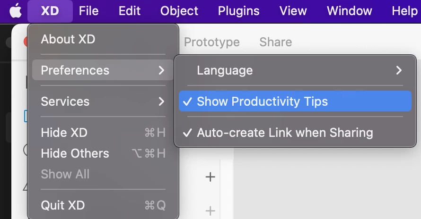Image resolution: width=421 pixels, height=219 pixels.
Task: Choose Quit XD
Action: click(x=103, y=205)
